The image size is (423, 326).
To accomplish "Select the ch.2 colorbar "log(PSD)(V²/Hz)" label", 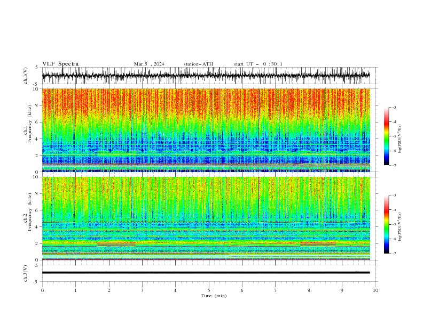I will tap(400, 227).
